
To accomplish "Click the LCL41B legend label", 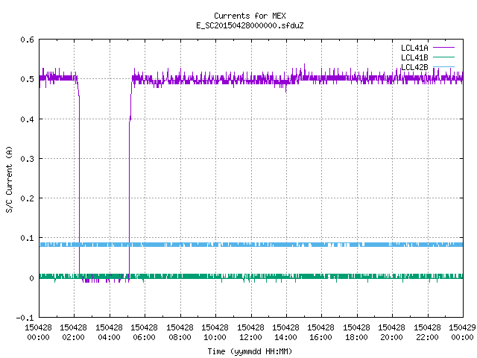I will pyautogui.click(x=414, y=57).
